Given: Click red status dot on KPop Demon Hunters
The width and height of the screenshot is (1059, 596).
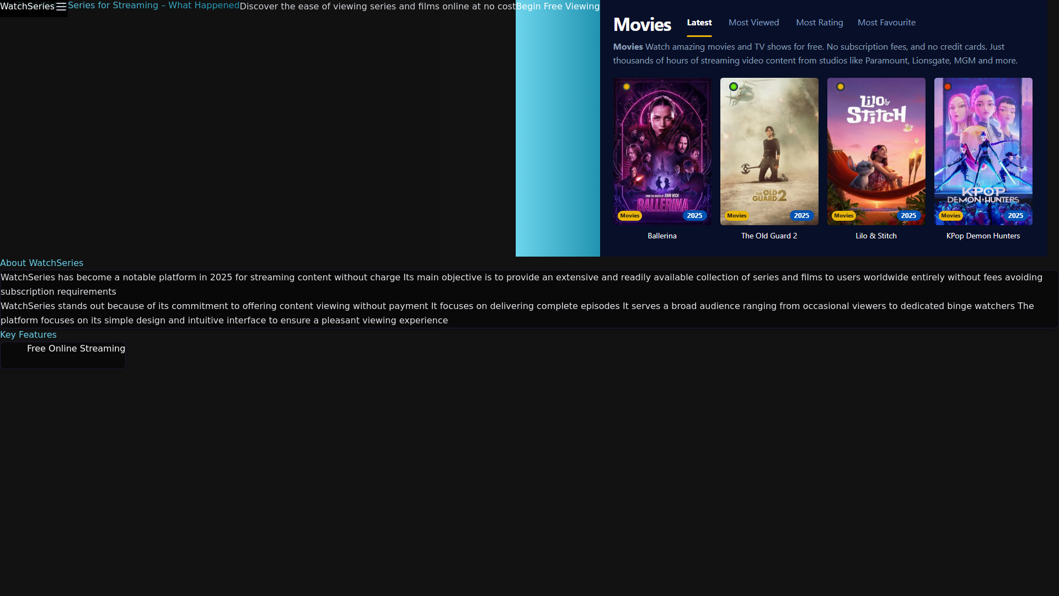Looking at the screenshot, I should [948, 87].
